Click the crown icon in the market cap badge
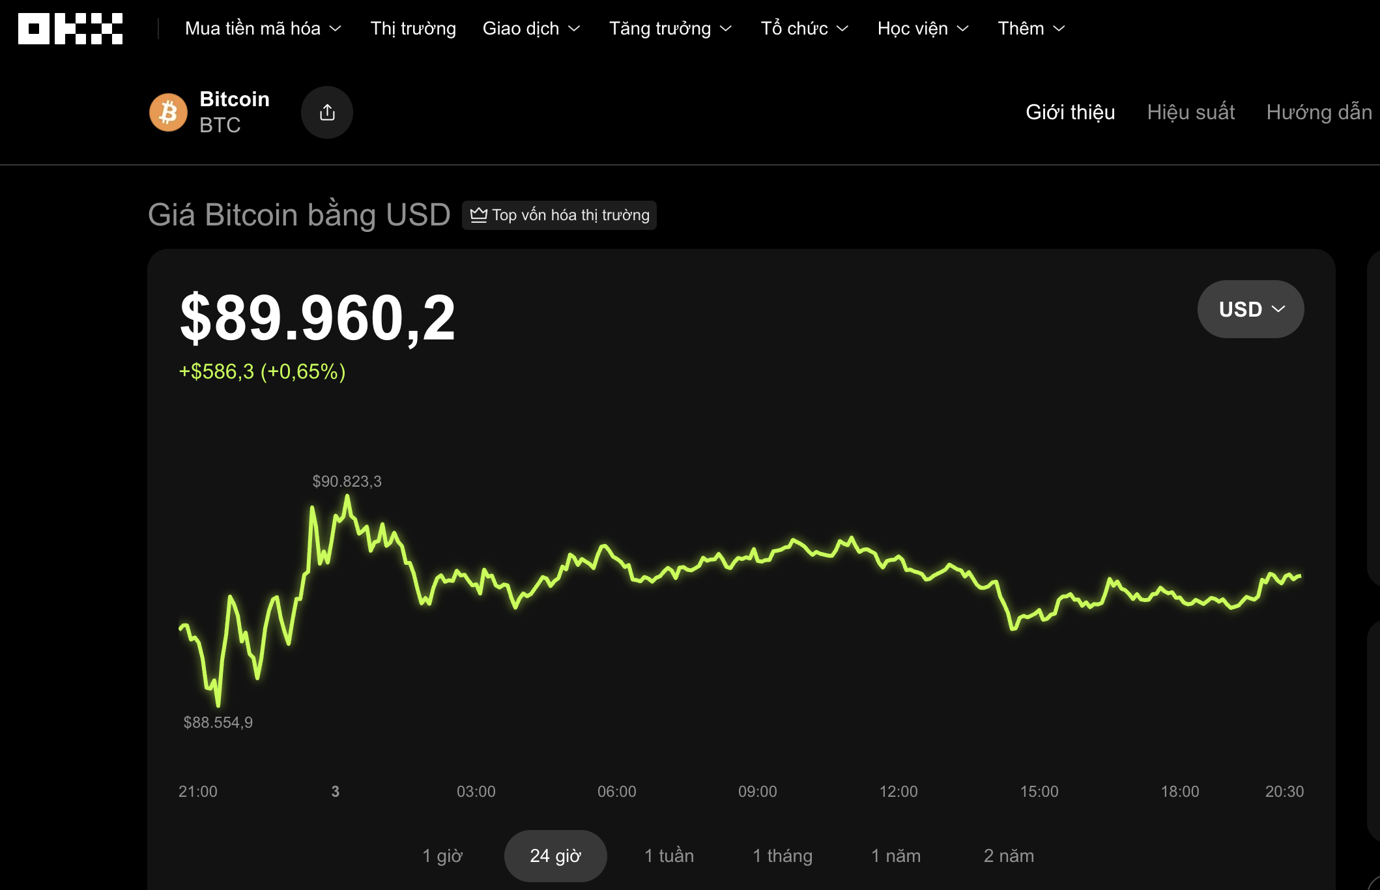Viewport: 1380px width, 890px height. click(x=480, y=215)
